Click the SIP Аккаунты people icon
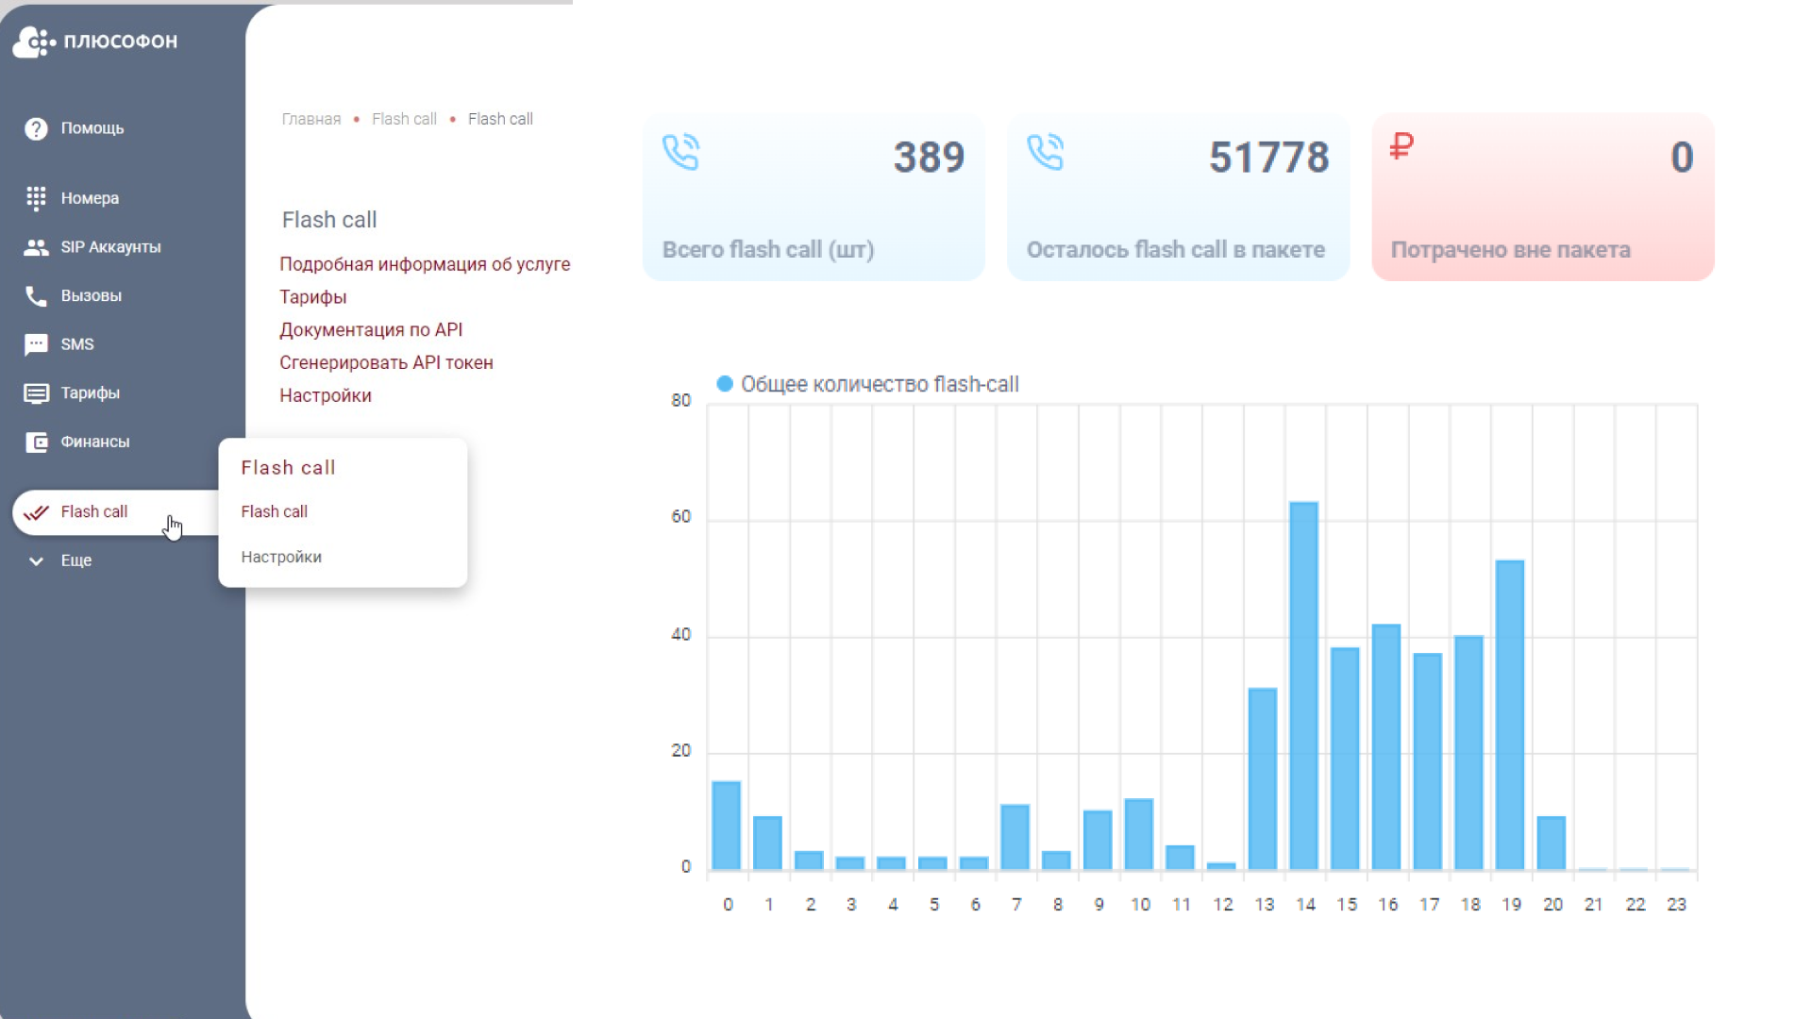This screenshot has width=1812, height=1019. (36, 247)
